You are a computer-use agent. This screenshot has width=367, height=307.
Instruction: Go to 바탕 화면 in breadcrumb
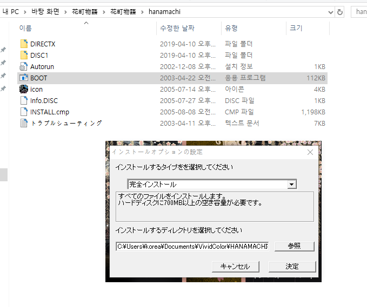click(x=45, y=12)
